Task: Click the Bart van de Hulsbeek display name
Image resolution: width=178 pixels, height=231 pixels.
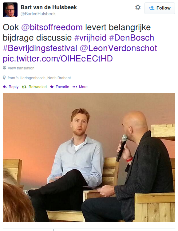Action: pos(49,7)
